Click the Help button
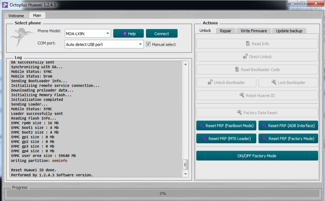325x201 pixels. coord(128,33)
